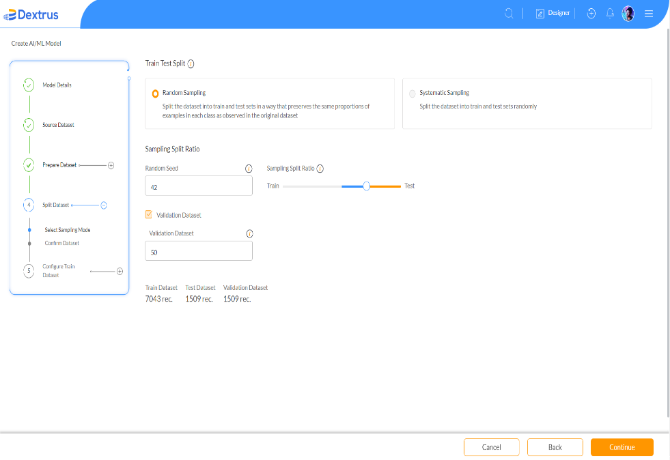Select the Systematic Sampling radio button
Image resolution: width=670 pixels, height=460 pixels.
pos(411,92)
